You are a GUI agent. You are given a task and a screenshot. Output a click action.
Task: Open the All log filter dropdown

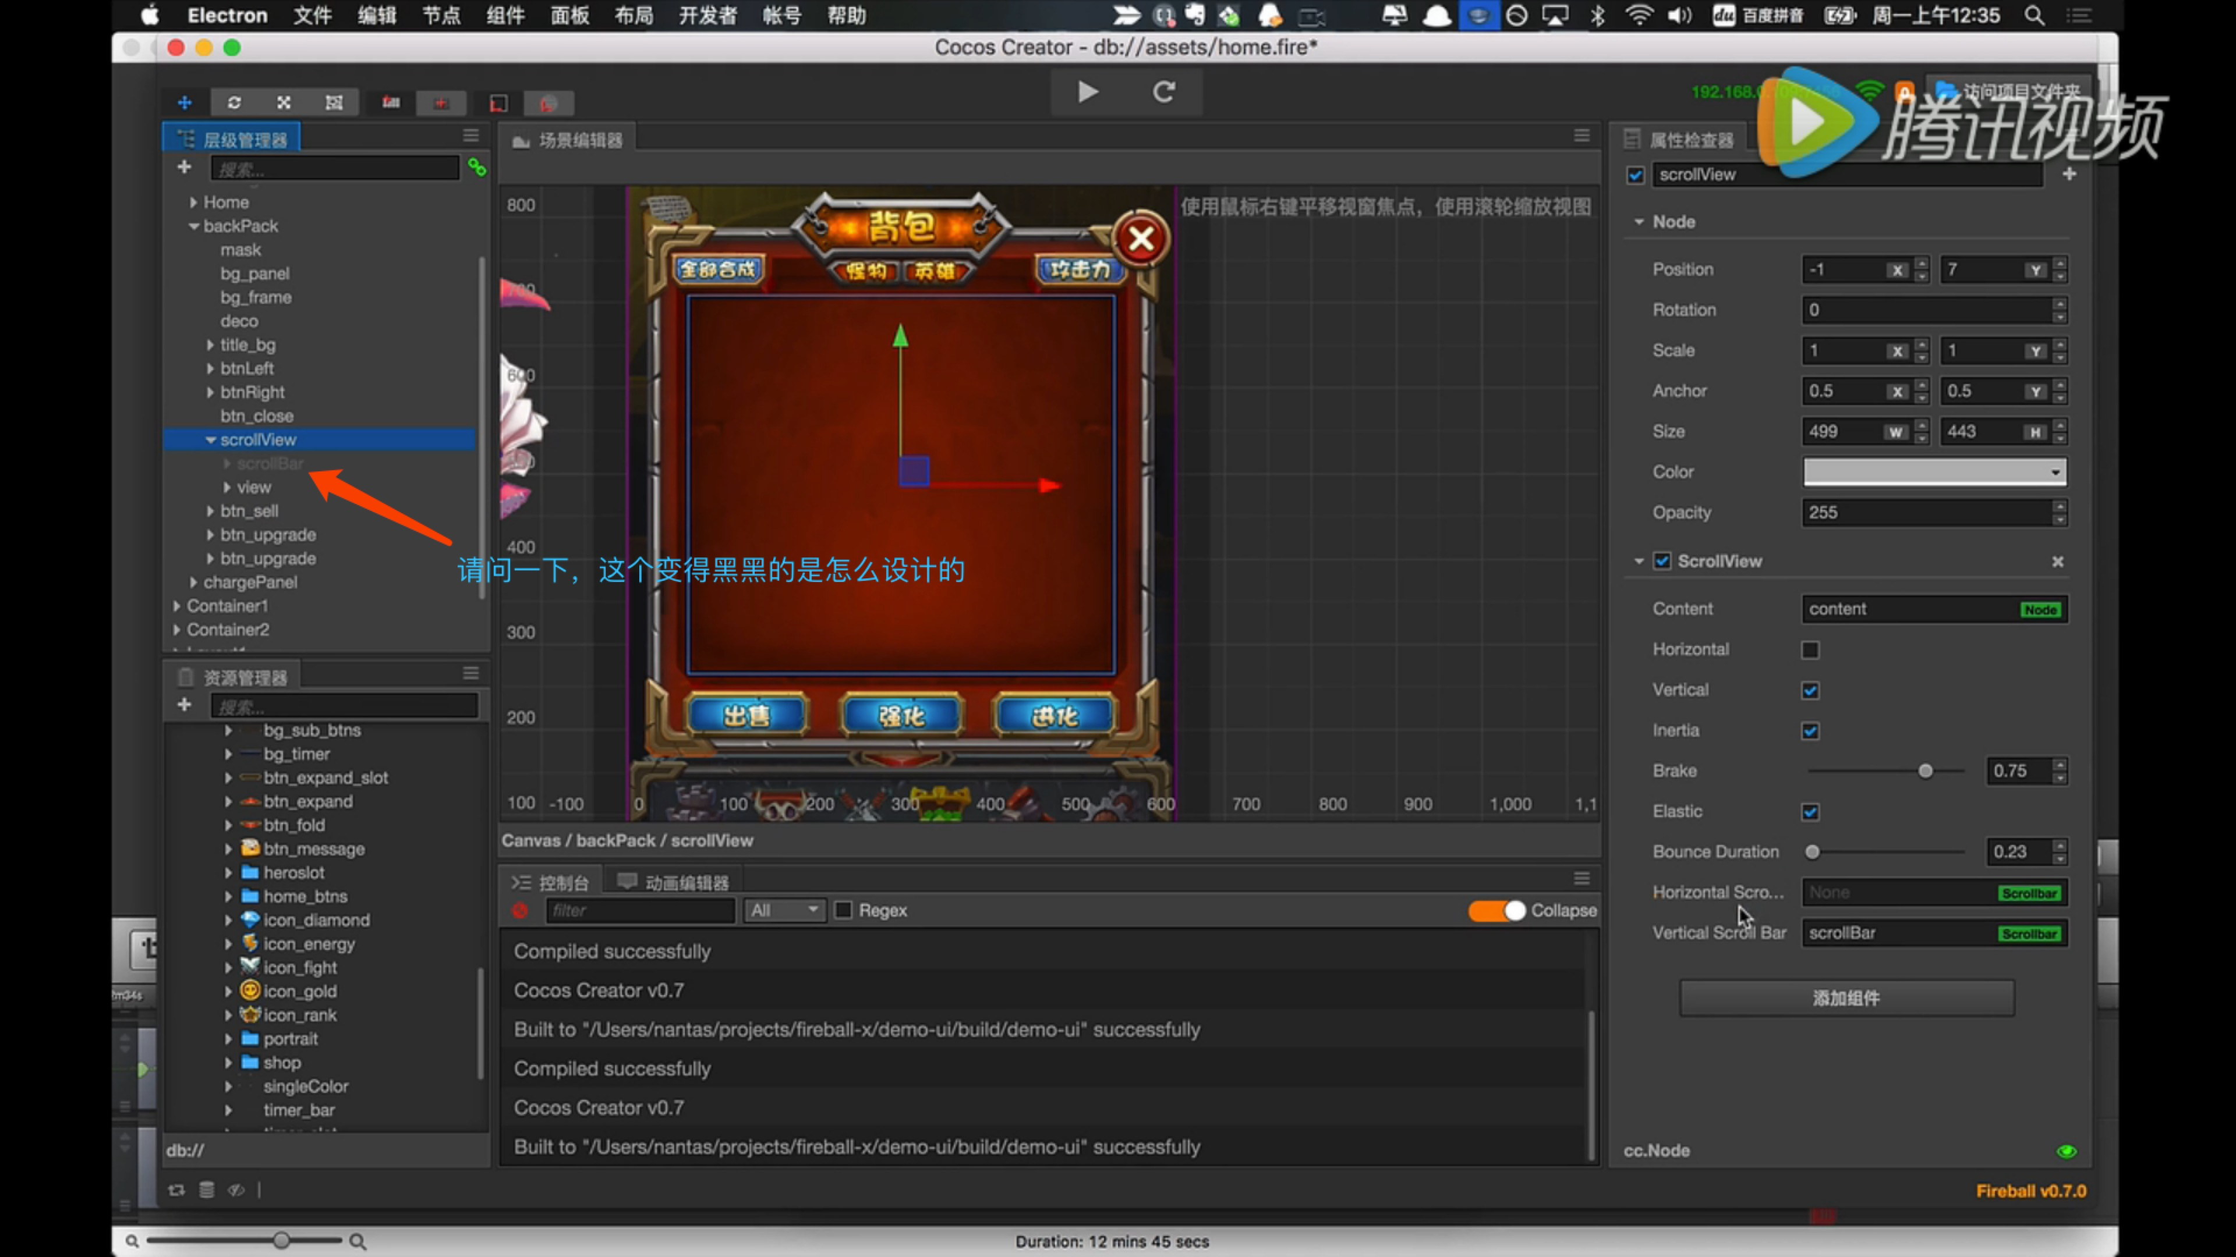(785, 911)
